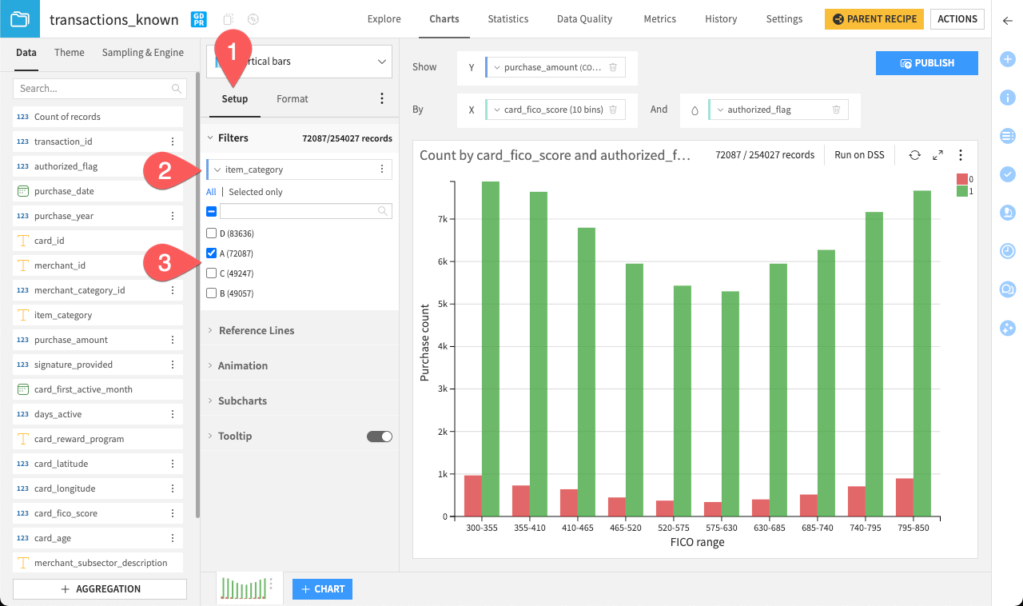Expand the Reference Lines section

tap(257, 330)
